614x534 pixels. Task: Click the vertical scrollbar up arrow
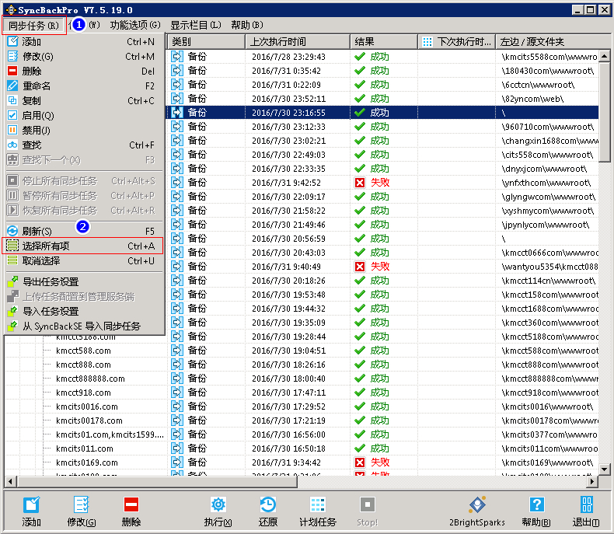pyautogui.click(x=604, y=56)
